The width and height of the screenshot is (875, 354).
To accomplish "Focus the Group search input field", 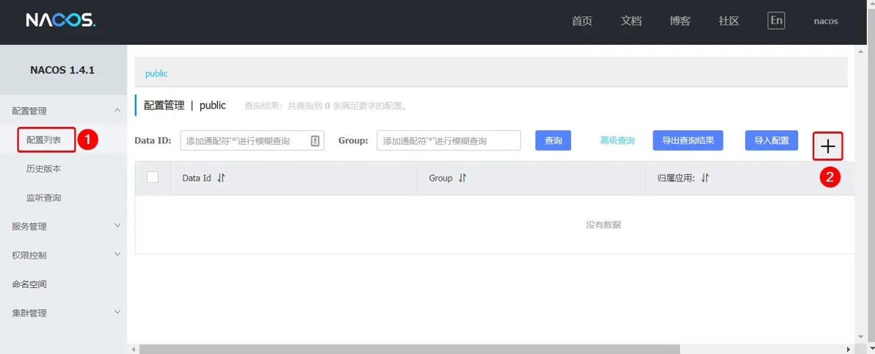I will click(x=448, y=140).
